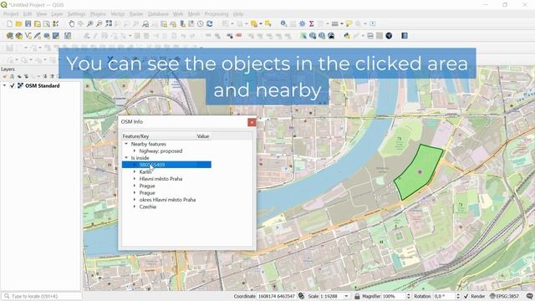Open the Processing menu
This screenshot has width=535, height=301.
point(217,14)
